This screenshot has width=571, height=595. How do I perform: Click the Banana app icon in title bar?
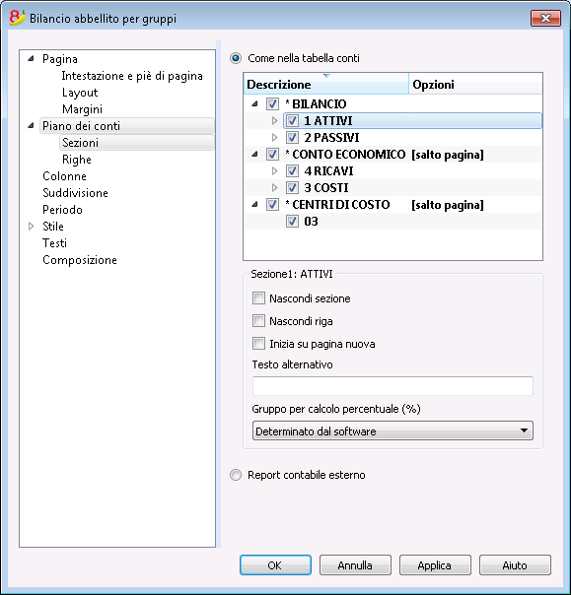click(x=17, y=18)
